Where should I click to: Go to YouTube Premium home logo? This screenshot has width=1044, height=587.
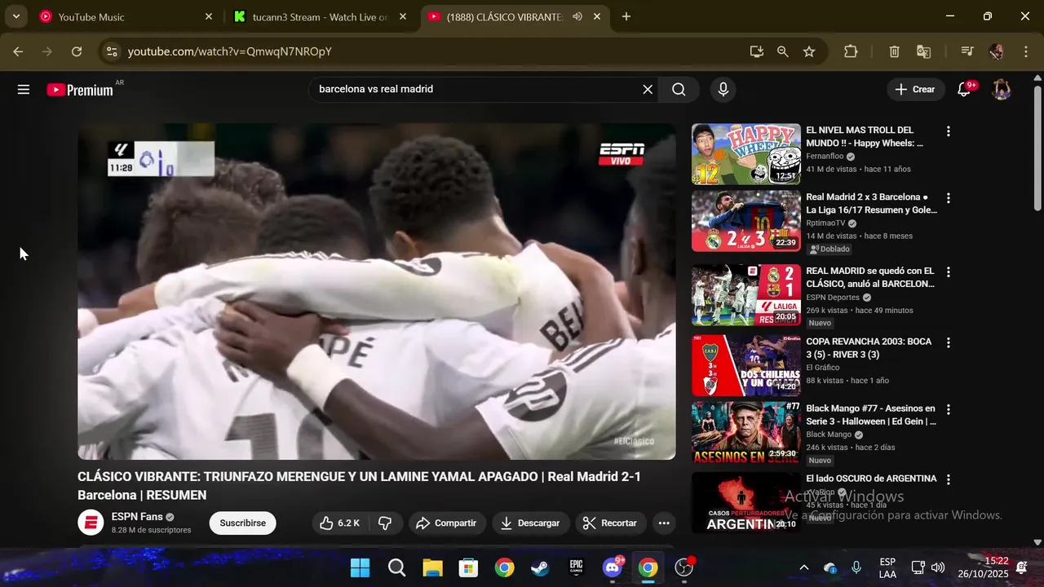80,90
